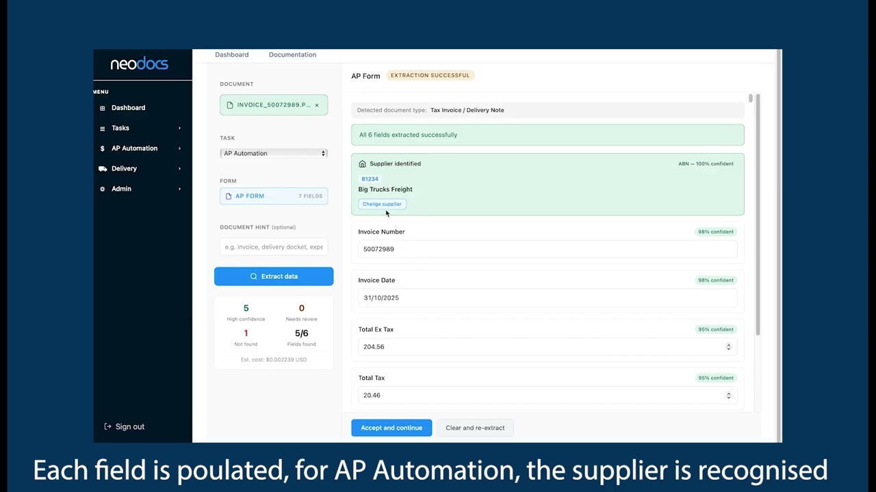
Task: Click the sign out arrow icon
Action: 107,426
